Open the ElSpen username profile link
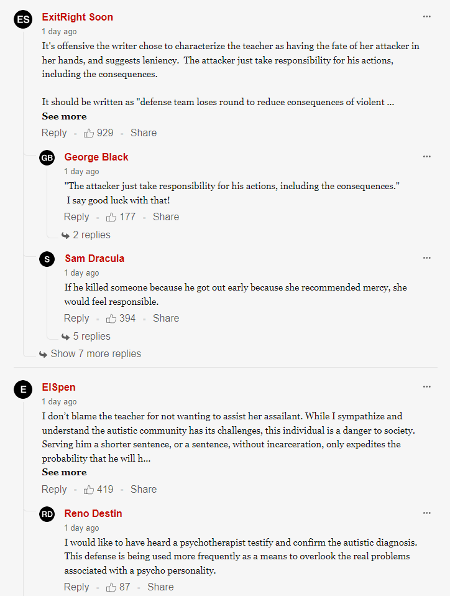Image resolution: width=450 pixels, height=596 pixels. click(58, 387)
